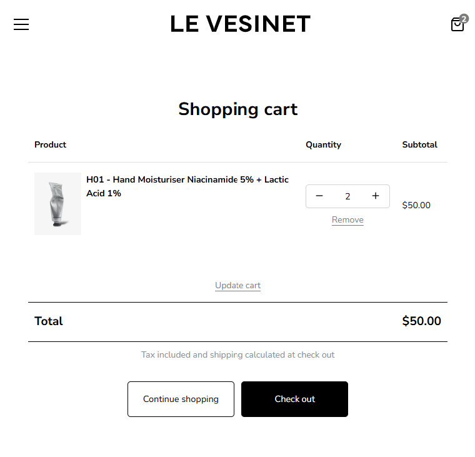The height and width of the screenshot is (457, 475).
Task: Click the item subtotal price $50.00
Action: tap(416, 205)
